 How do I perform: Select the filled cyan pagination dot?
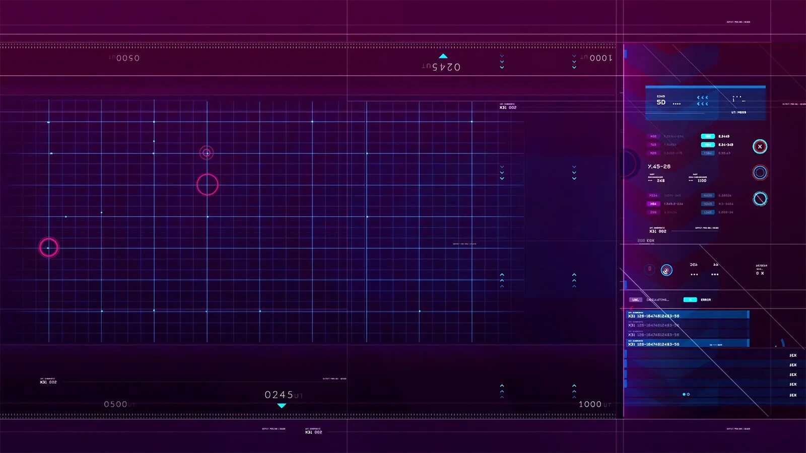tap(684, 394)
